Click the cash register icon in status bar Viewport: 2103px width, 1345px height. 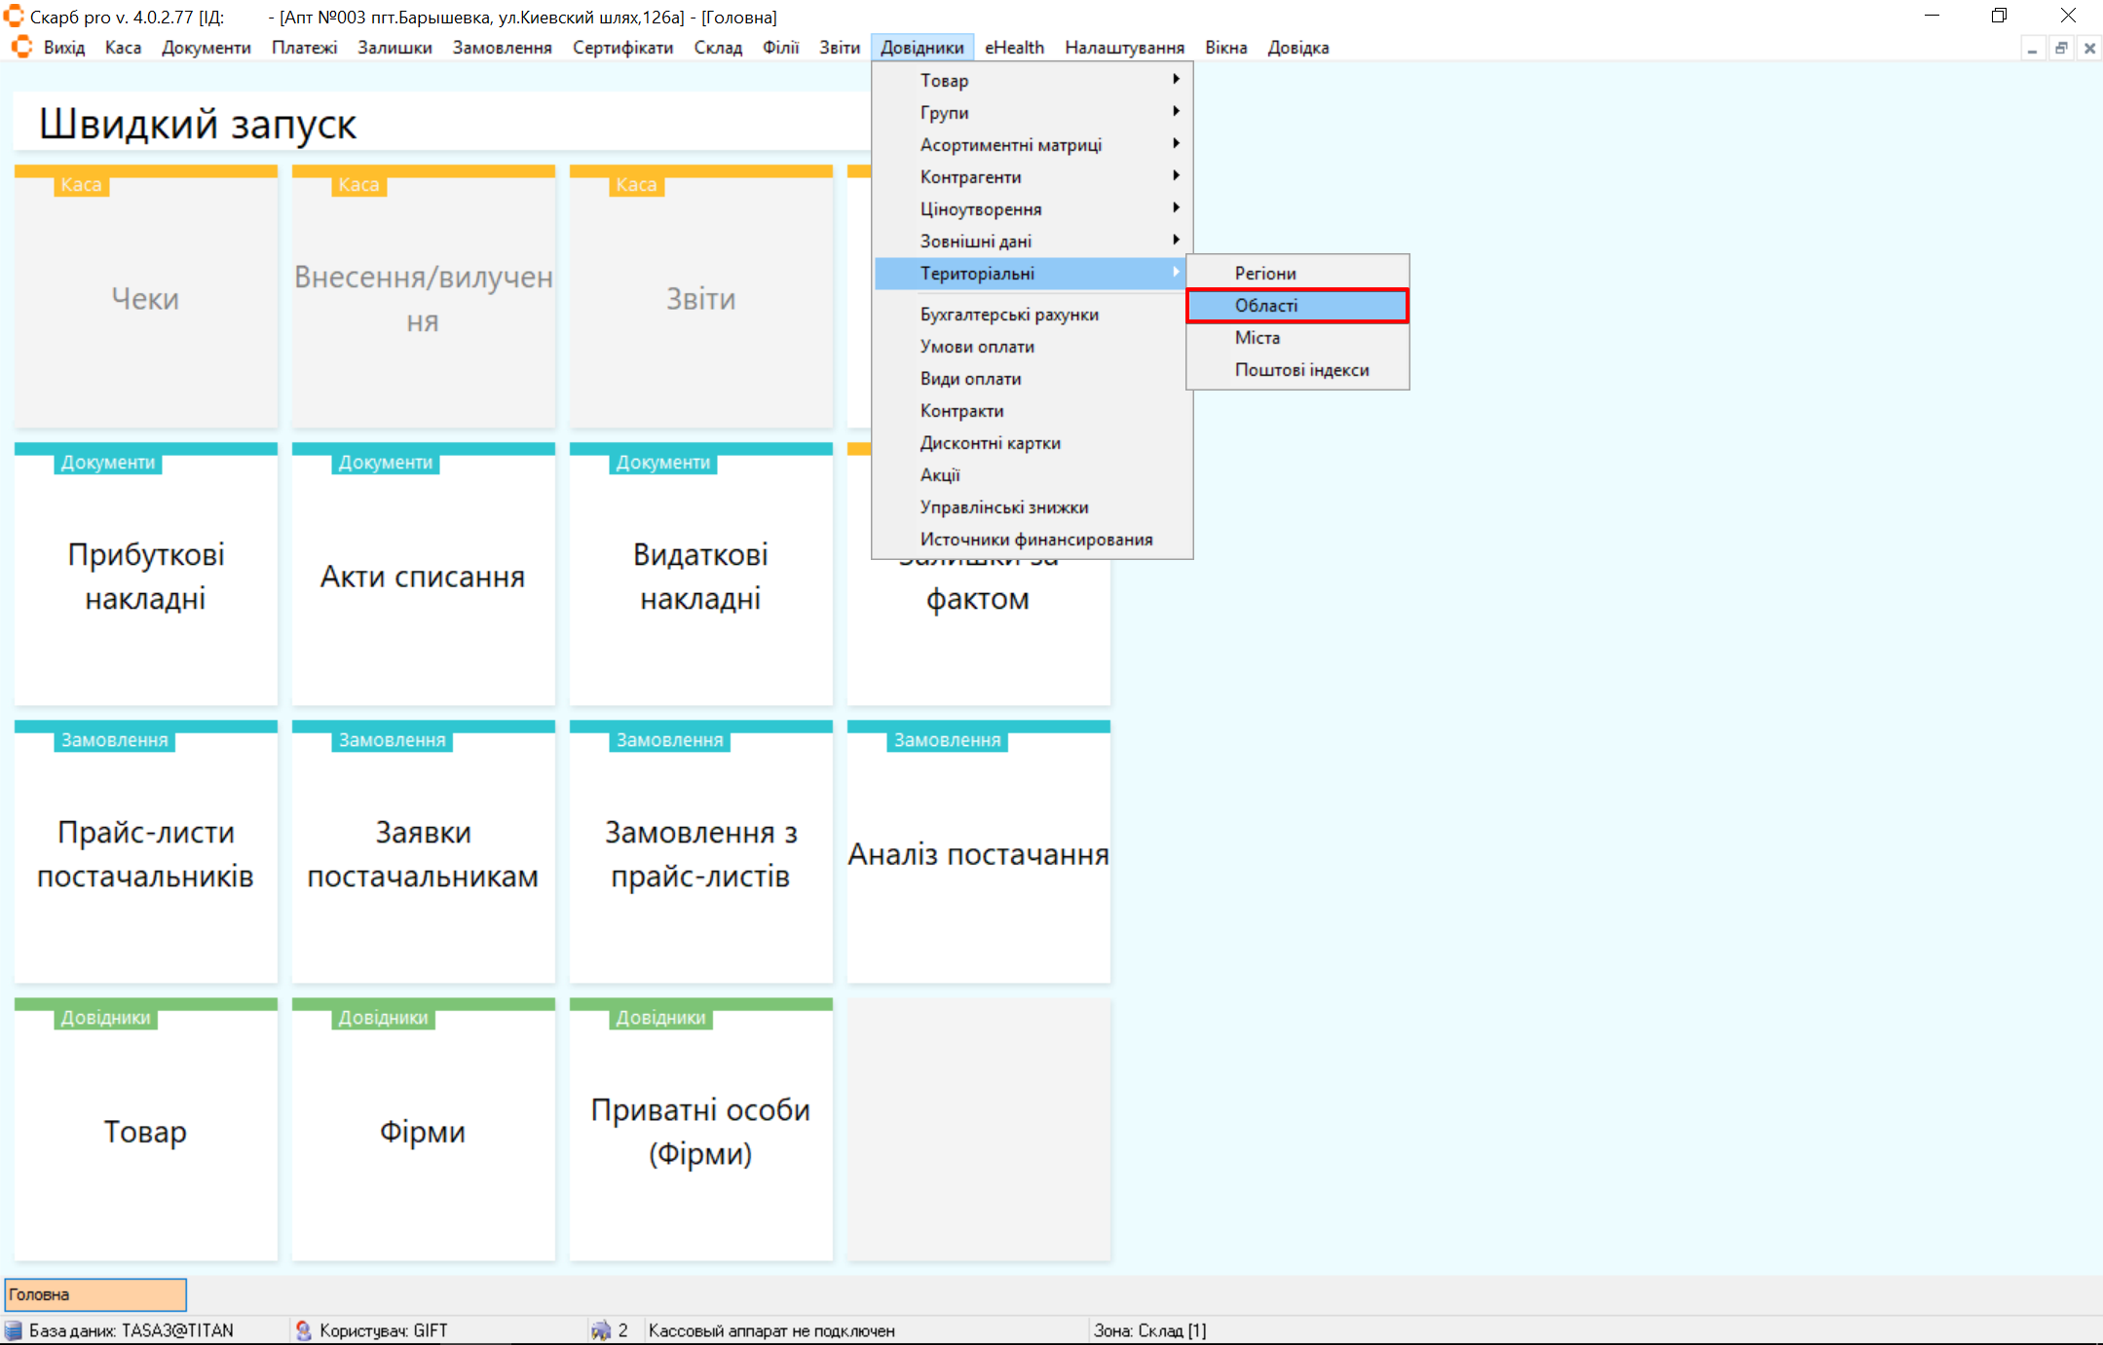coord(601,1330)
